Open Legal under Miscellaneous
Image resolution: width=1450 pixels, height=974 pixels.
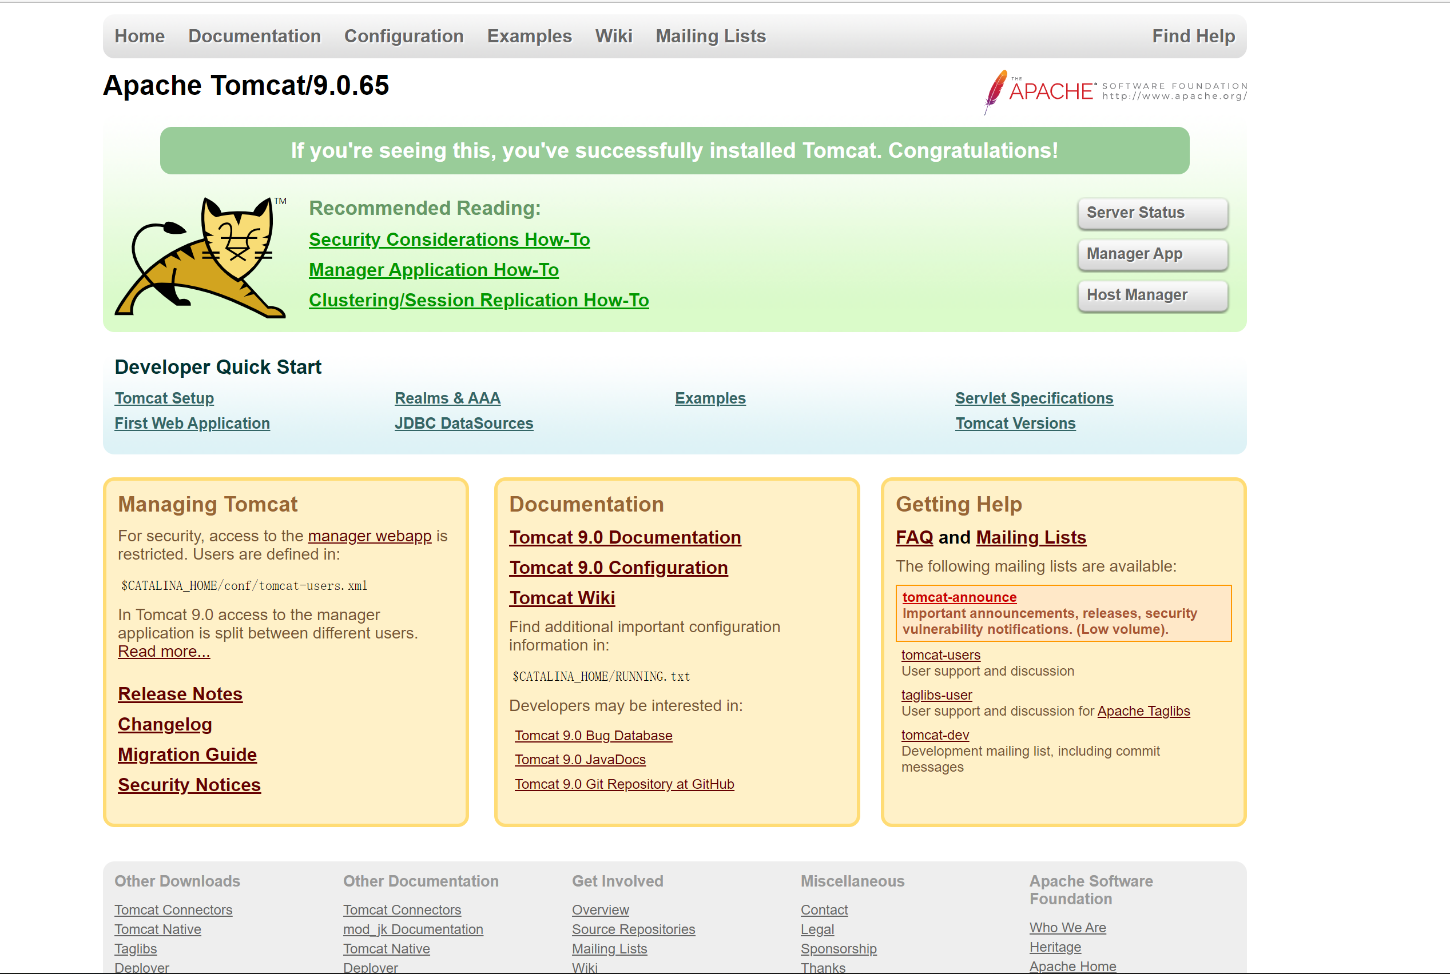pyautogui.click(x=817, y=929)
